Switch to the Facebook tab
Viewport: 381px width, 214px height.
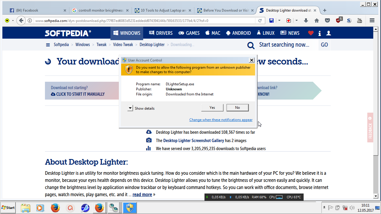pos(38,10)
